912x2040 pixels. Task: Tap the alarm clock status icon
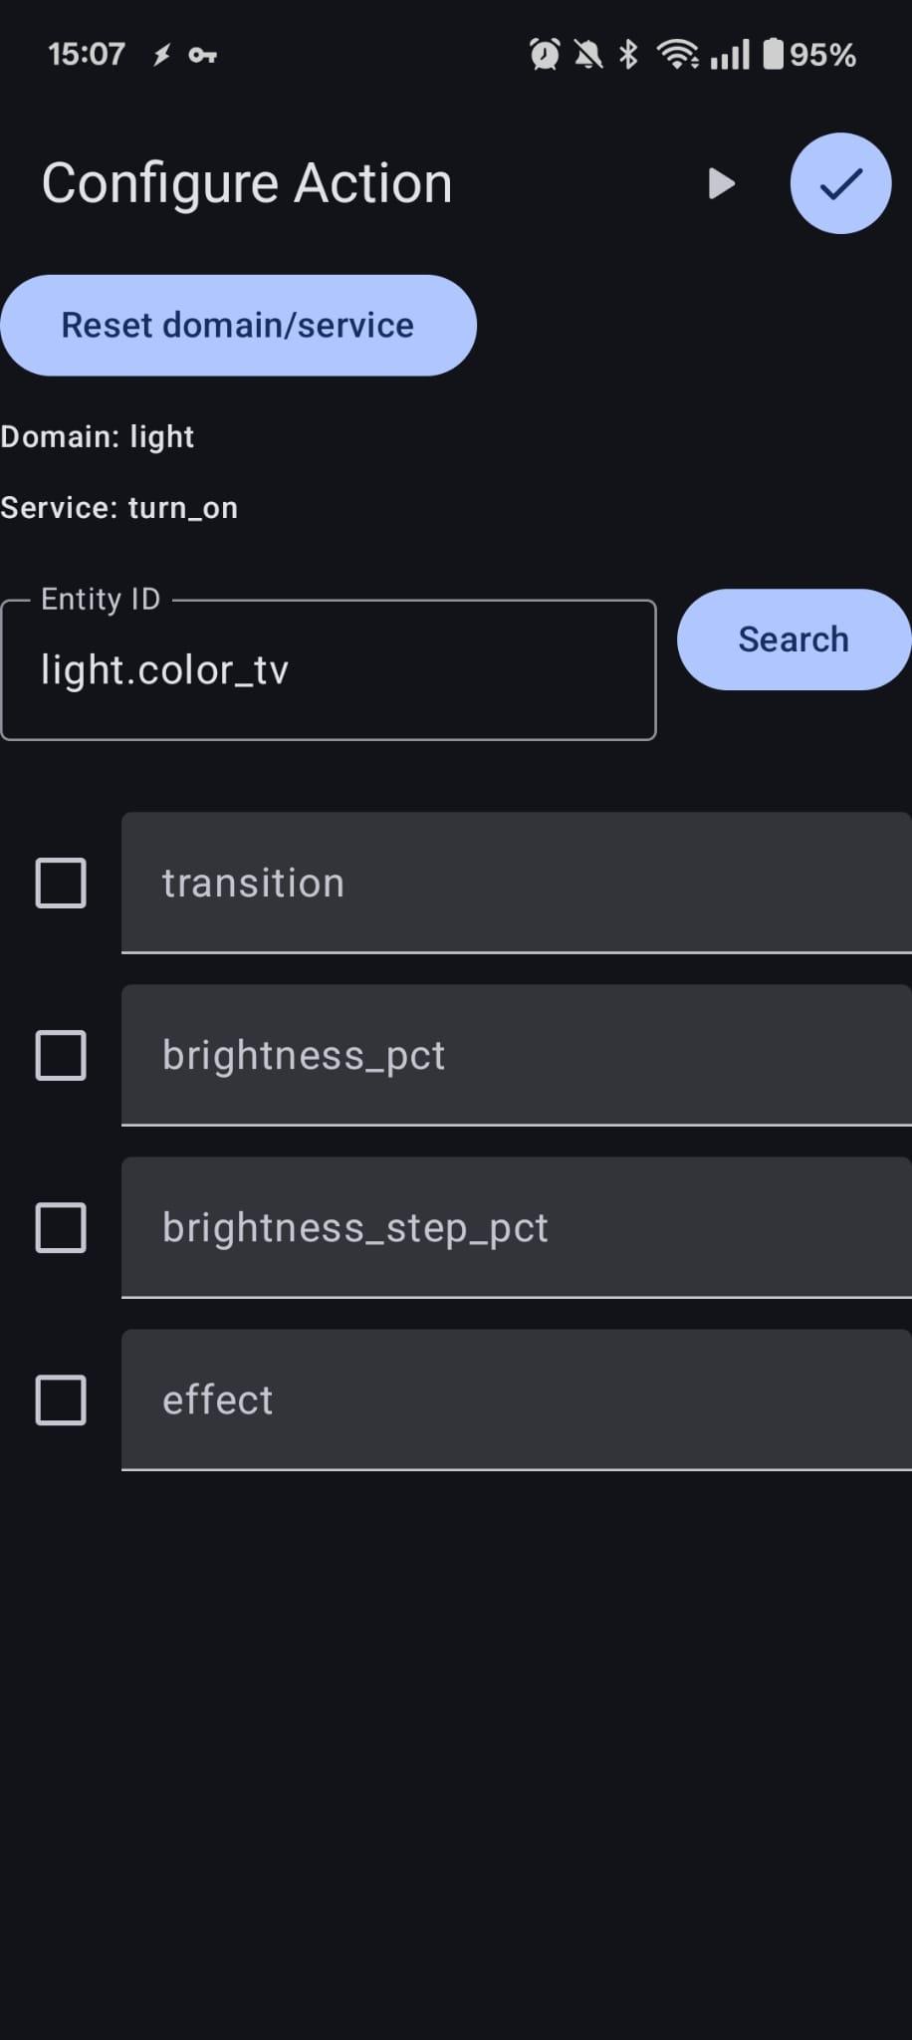click(x=545, y=55)
